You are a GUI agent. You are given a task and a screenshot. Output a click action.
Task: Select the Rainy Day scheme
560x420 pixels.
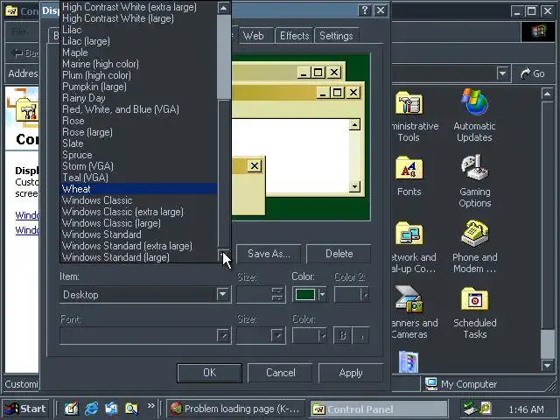(x=139, y=98)
